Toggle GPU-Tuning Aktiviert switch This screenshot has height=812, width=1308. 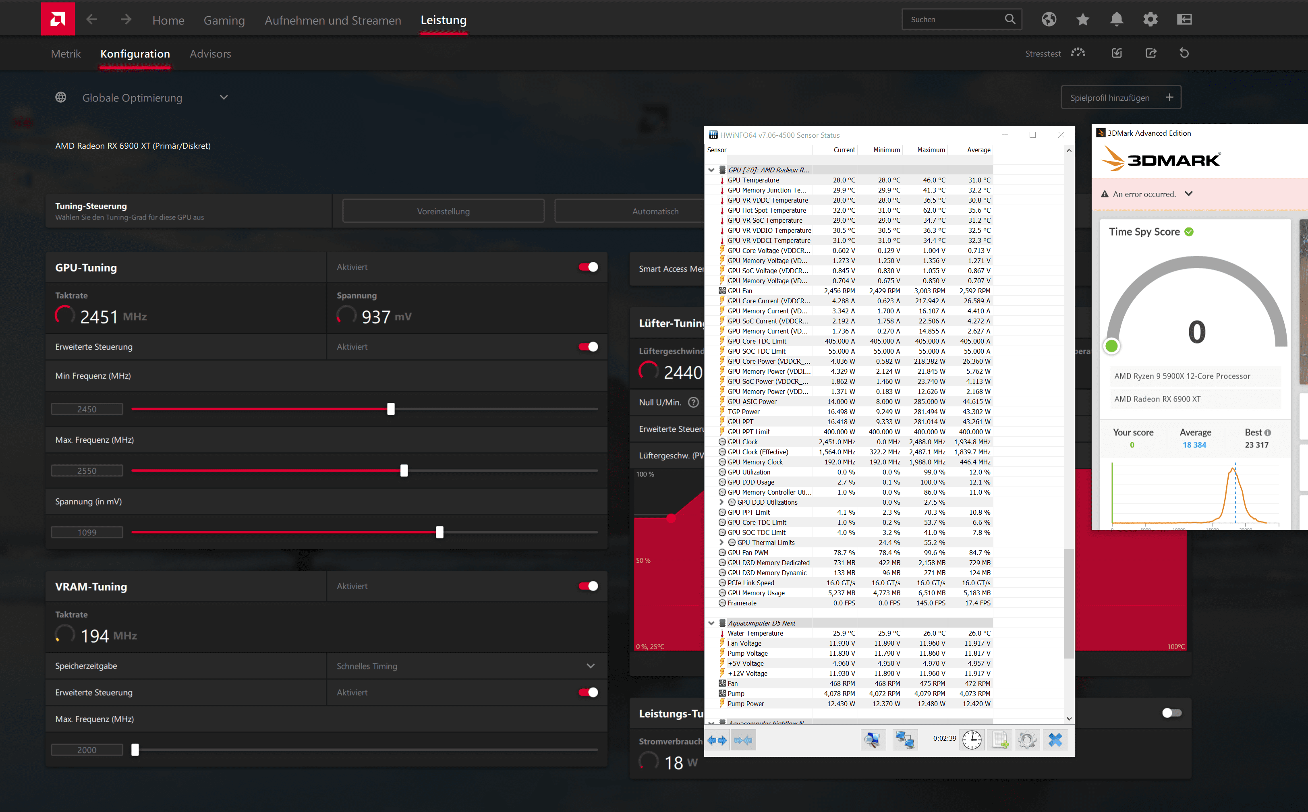click(588, 267)
